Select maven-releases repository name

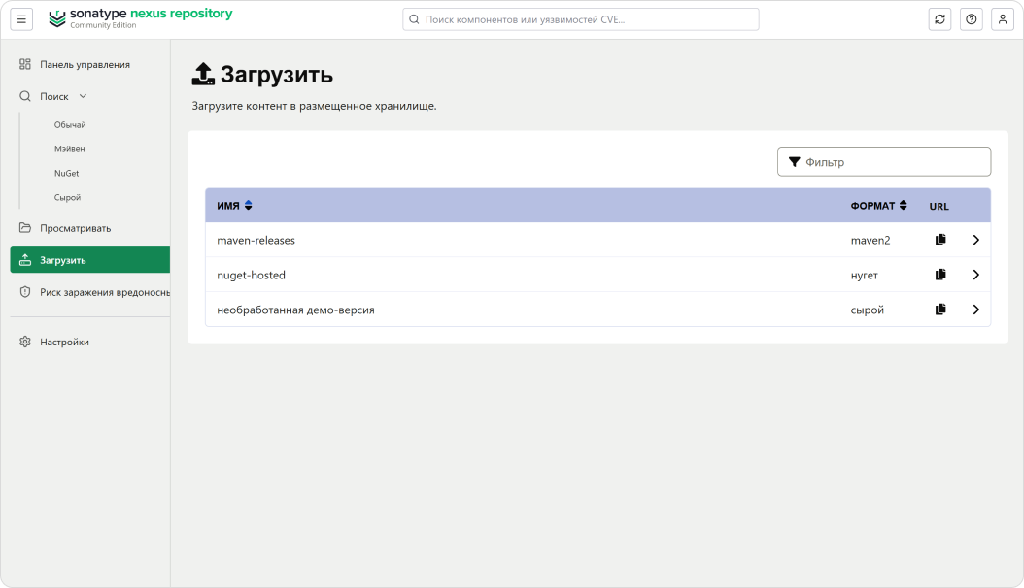[x=256, y=240]
